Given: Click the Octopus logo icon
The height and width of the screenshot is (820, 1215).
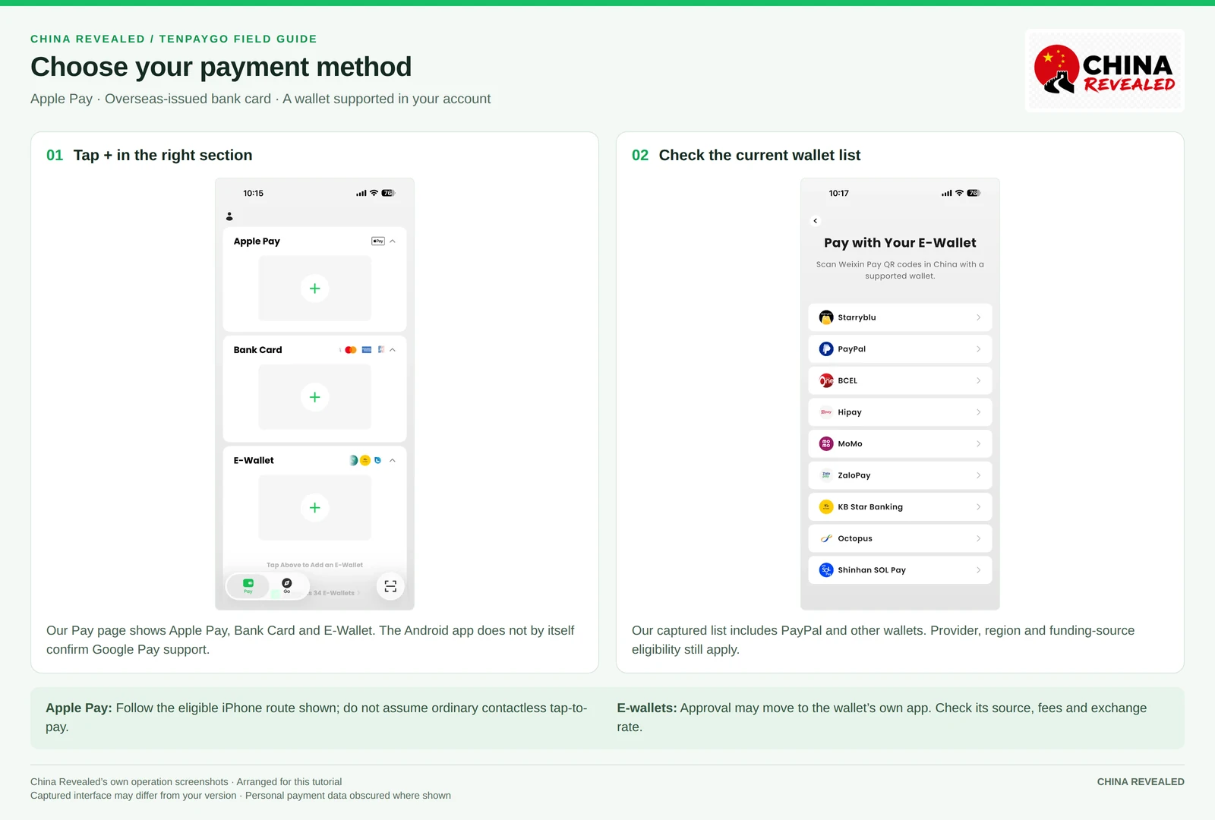Looking at the screenshot, I should [x=826, y=538].
